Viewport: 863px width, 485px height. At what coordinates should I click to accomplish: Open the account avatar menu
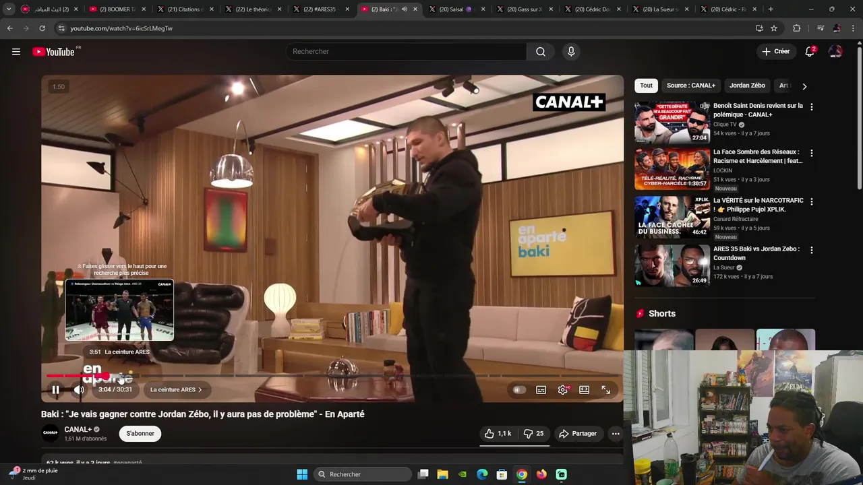[x=835, y=52]
